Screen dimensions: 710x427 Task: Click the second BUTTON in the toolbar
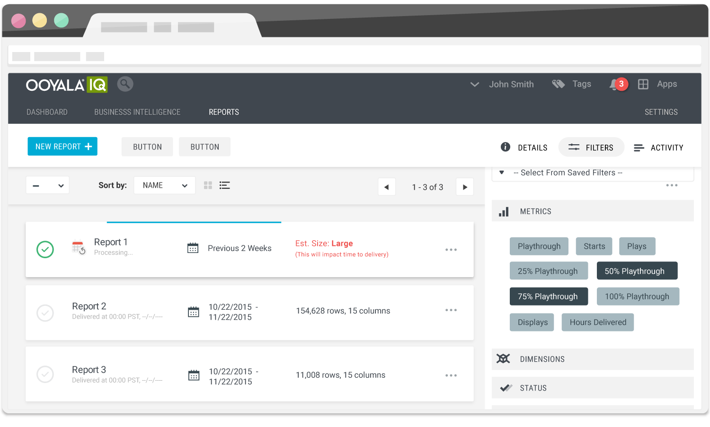pos(204,147)
